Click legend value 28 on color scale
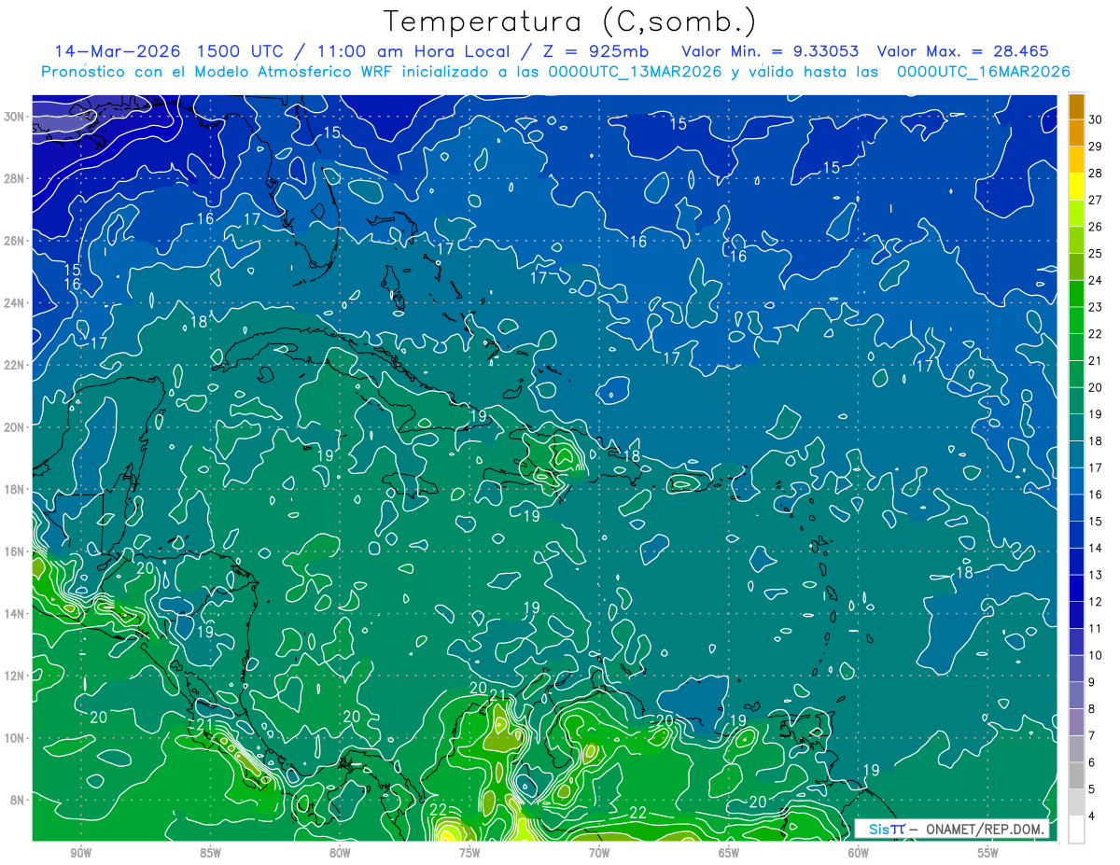Viewport: 1120px width, 865px height. tap(1096, 174)
